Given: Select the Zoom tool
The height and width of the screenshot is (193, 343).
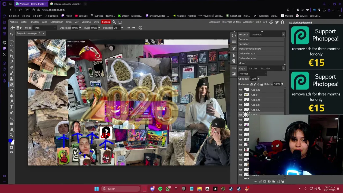Looking at the screenshot, I should click(x=12, y=135).
